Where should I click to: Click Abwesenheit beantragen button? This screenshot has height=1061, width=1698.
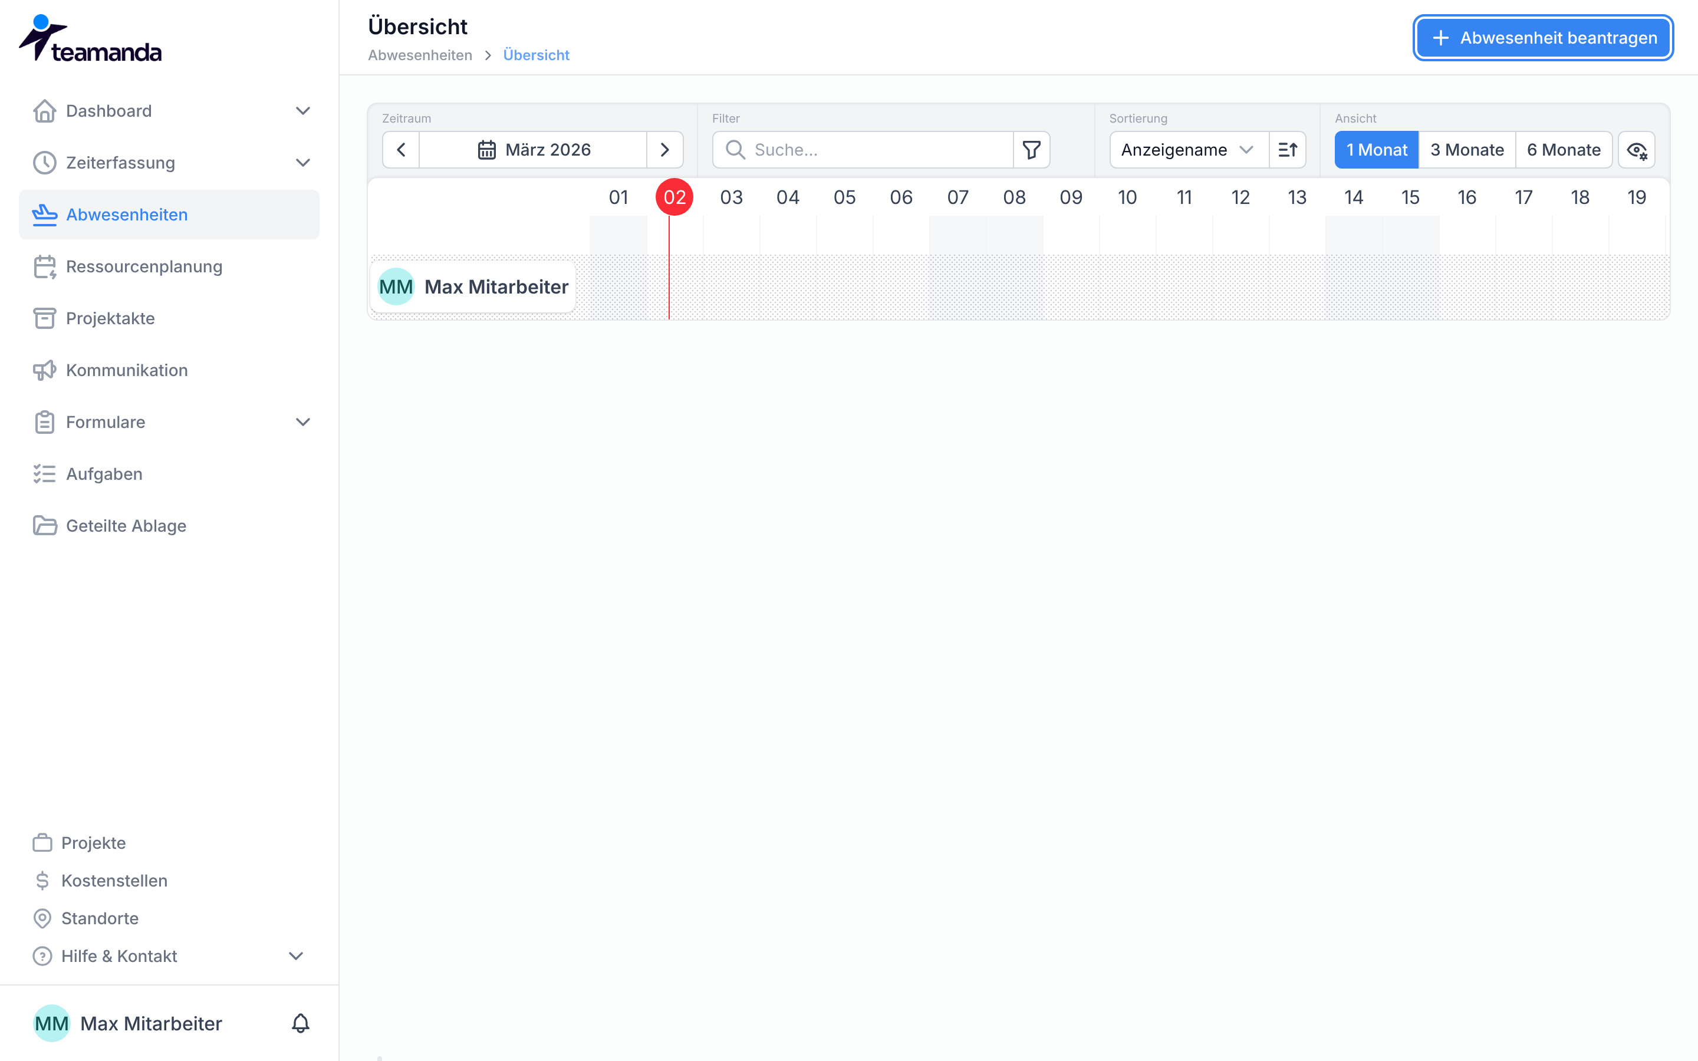coord(1543,38)
